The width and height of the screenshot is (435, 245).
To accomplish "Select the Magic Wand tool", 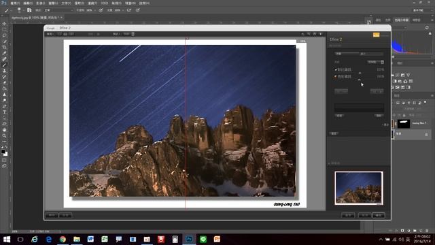I will (x=4, y=42).
